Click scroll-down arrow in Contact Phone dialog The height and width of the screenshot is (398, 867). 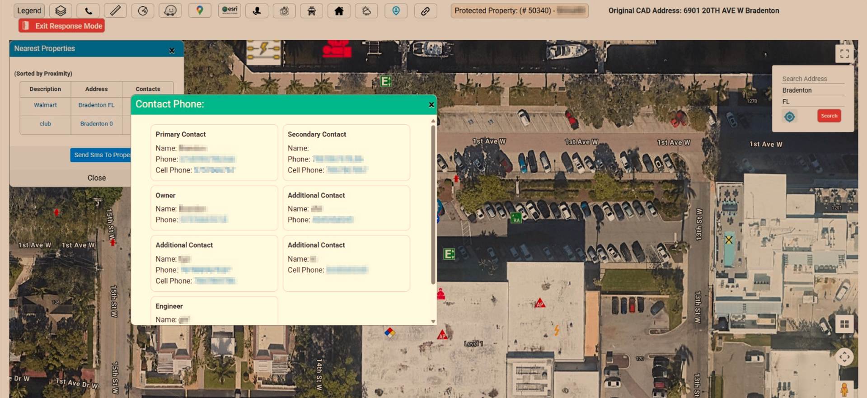[433, 321]
